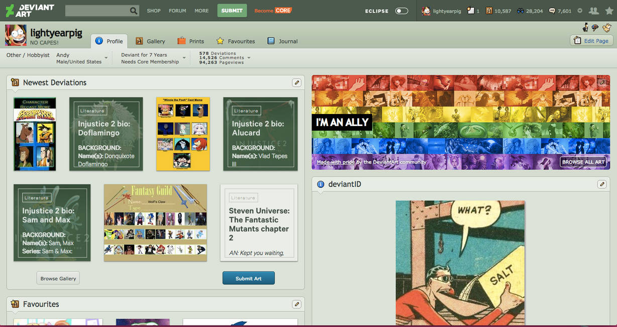Click the DeviantArt logo

click(29, 11)
